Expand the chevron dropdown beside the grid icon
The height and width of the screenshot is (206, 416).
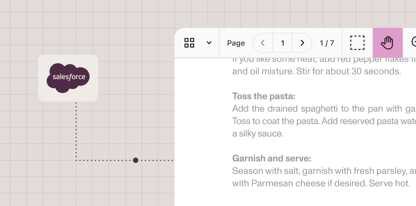(209, 43)
